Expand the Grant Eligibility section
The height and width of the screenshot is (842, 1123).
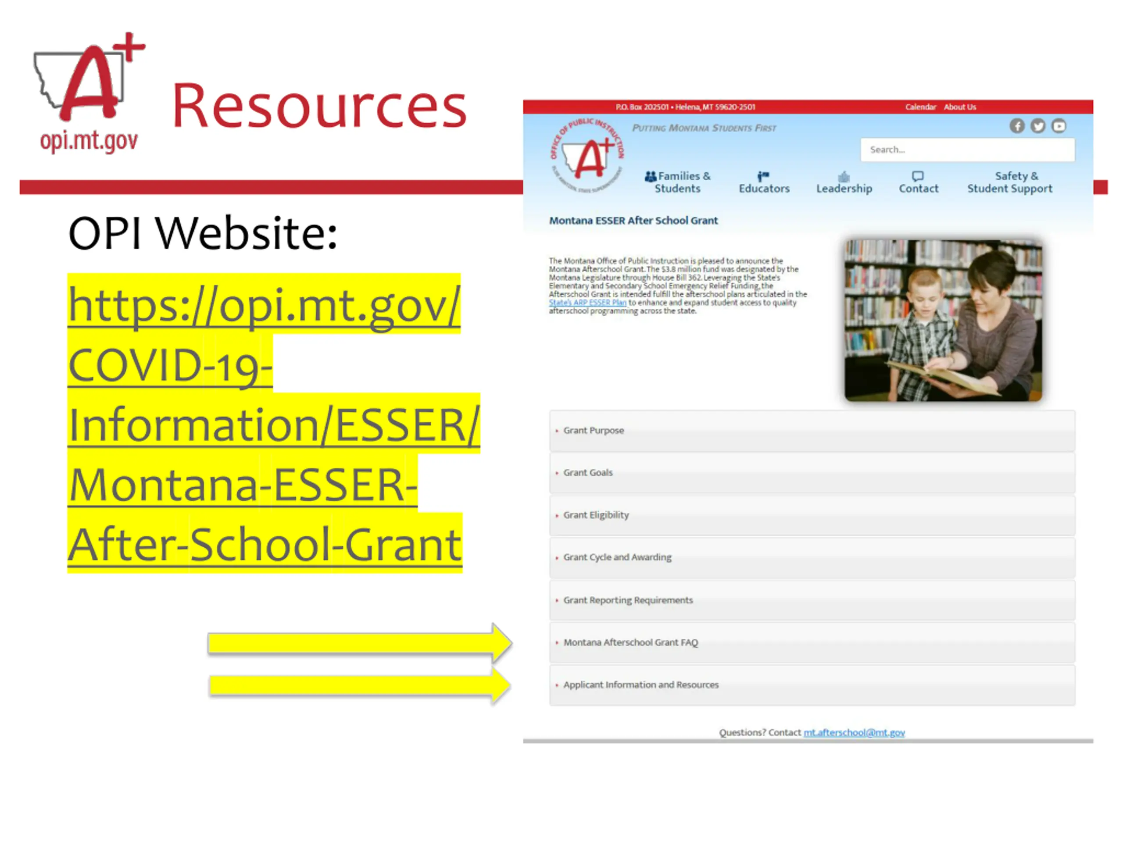click(x=812, y=515)
